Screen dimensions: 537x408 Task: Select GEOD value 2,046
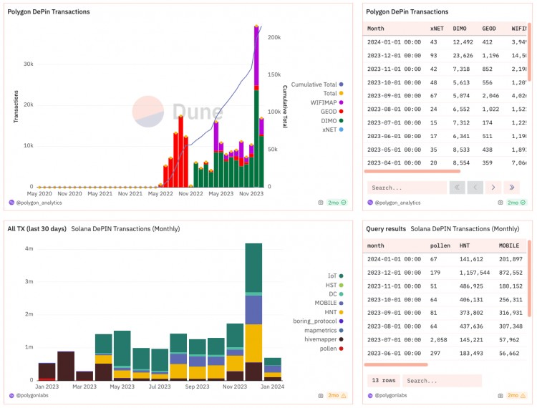tap(490, 96)
